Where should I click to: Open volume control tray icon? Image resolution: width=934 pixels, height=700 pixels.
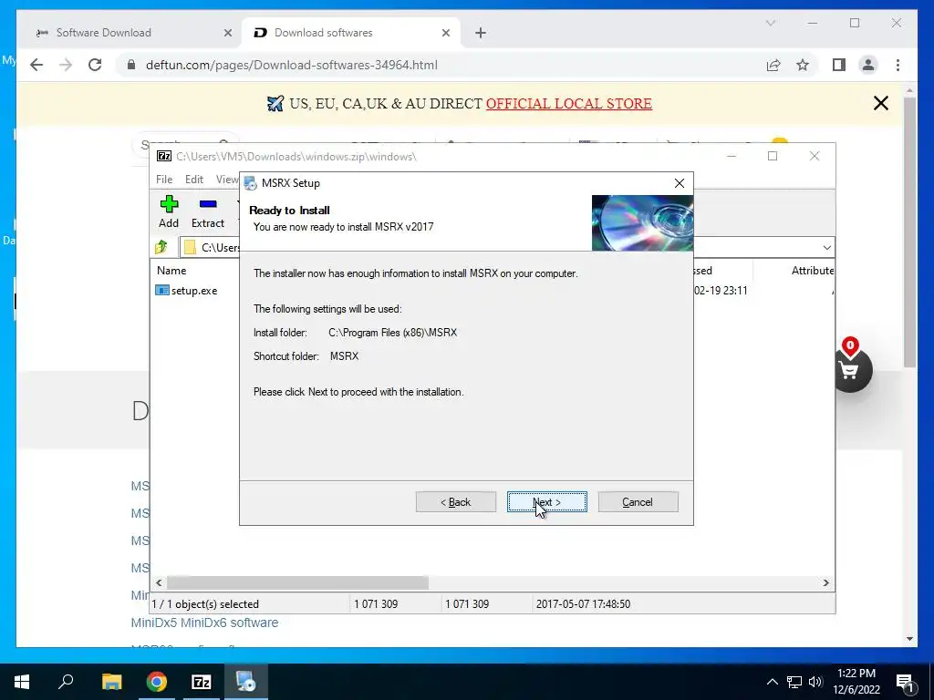(815, 682)
